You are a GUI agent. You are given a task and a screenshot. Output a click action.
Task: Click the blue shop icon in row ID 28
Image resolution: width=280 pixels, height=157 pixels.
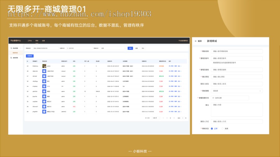[x=44, y=112]
